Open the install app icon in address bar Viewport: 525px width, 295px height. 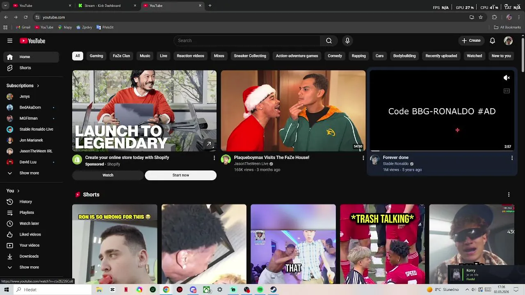[472, 17]
